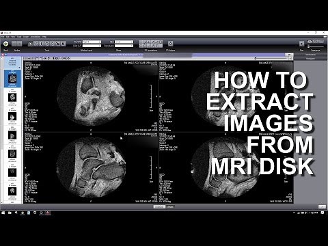
Task: Move the image slider on the viewer bar
Action: coord(256,58)
